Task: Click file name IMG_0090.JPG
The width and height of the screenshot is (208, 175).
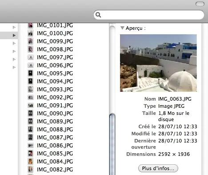Action: [55, 114]
